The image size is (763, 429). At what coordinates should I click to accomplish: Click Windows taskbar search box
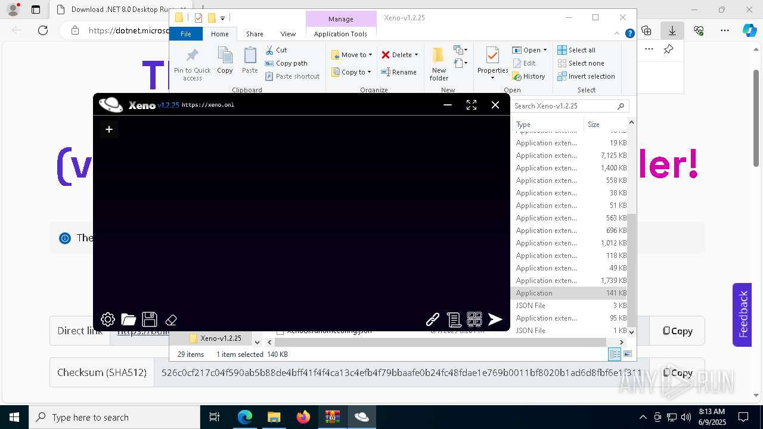[114, 417]
